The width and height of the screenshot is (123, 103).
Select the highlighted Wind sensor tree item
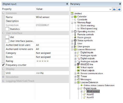93,91
